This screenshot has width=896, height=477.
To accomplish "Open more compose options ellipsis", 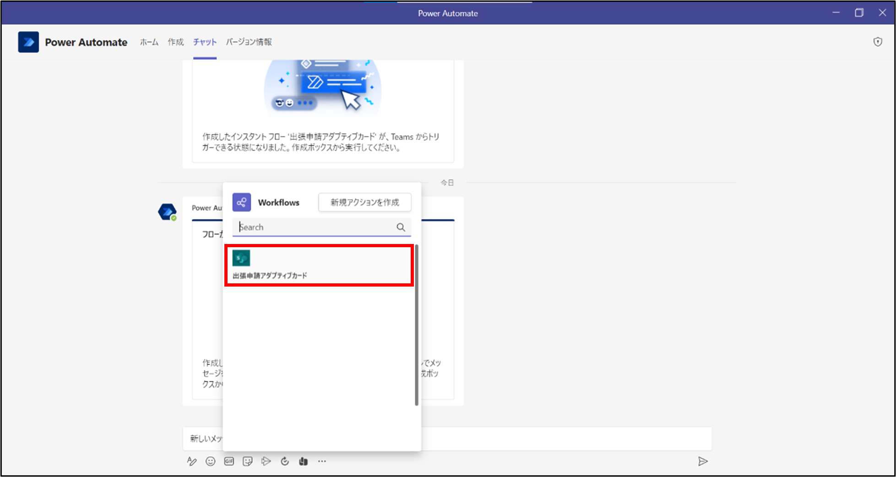I will (x=322, y=461).
